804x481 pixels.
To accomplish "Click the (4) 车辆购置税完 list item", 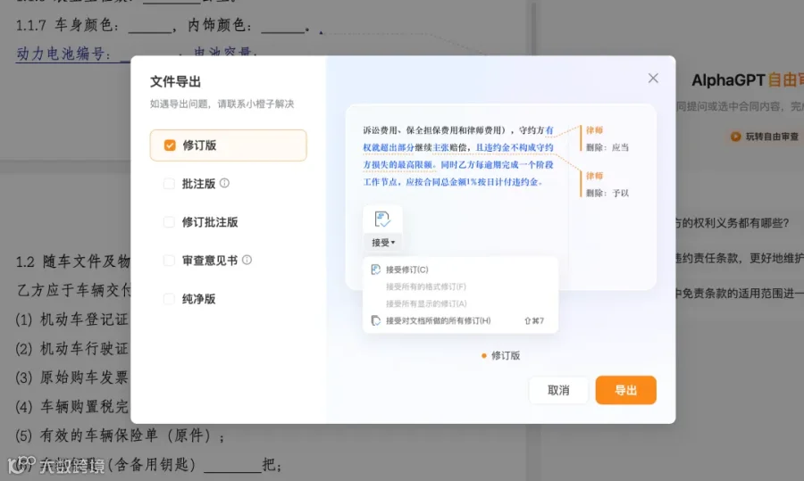I will (x=72, y=407).
